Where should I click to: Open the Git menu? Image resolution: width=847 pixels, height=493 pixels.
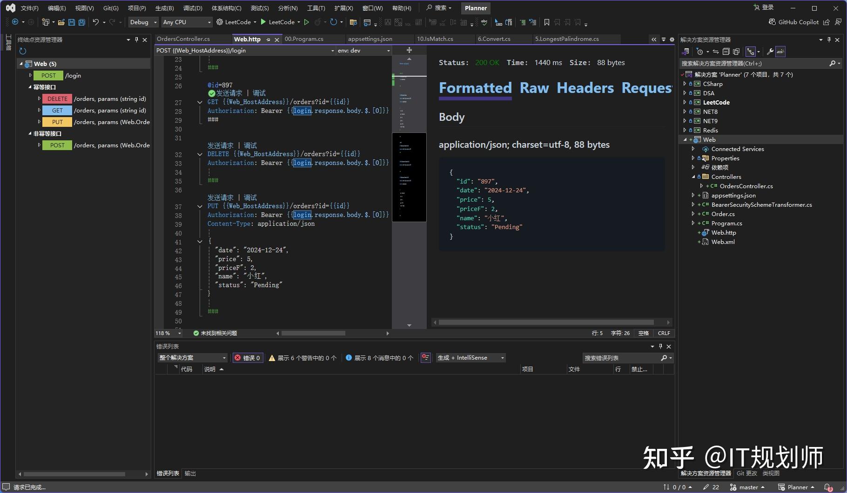click(111, 8)
